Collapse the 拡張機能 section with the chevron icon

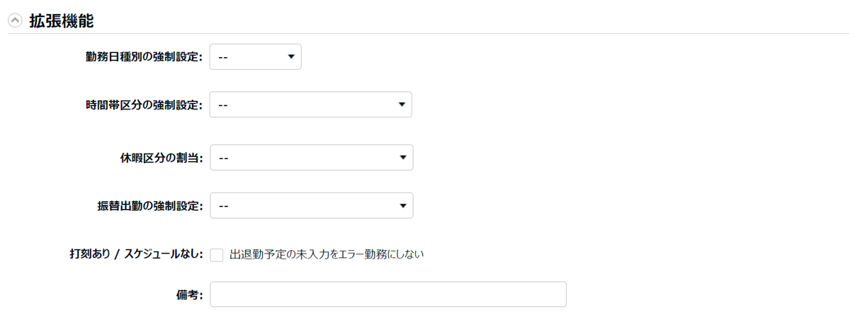tap(15, 21)
